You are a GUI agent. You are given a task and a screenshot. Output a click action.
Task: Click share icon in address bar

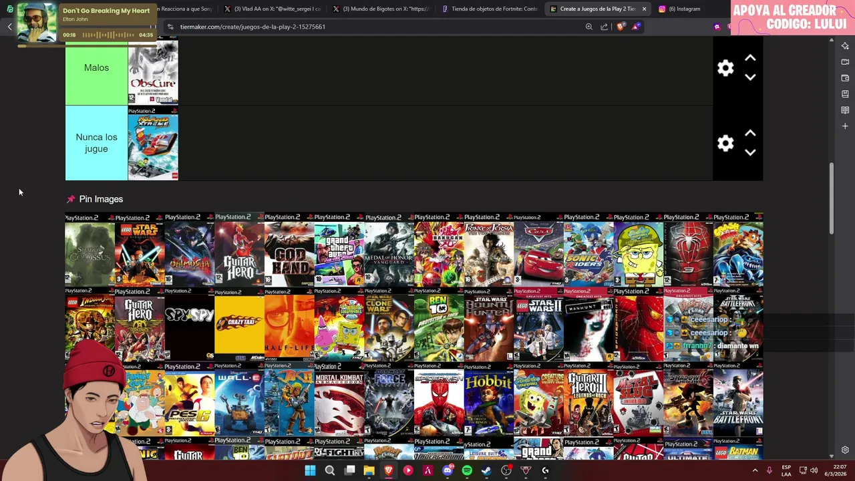pos(605,27)
